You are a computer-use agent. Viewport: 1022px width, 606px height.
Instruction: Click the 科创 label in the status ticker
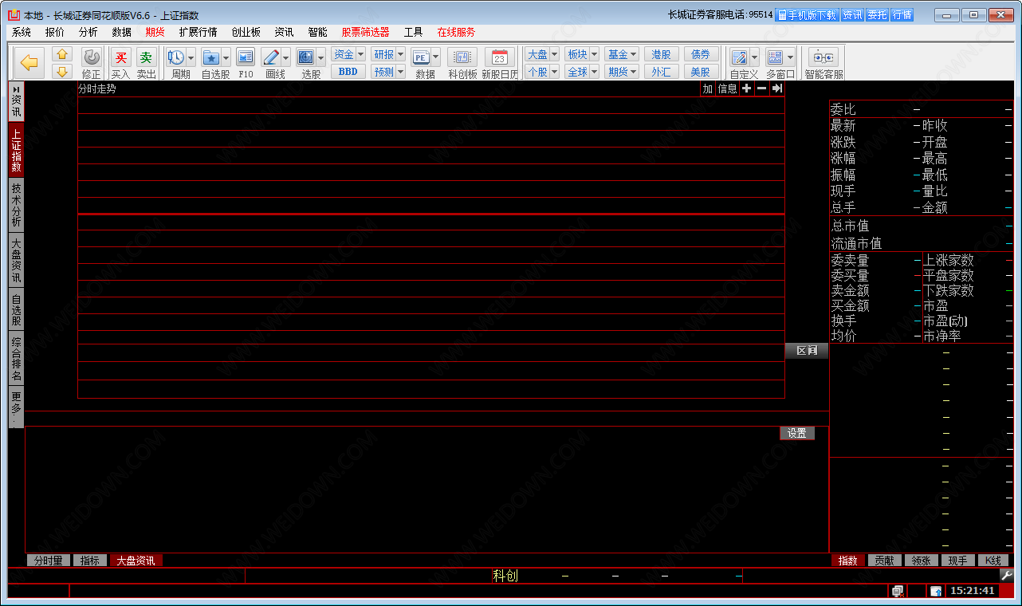[505, 576]
